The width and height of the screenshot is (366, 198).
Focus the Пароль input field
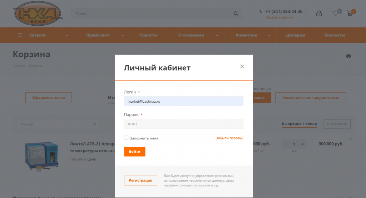184,124
